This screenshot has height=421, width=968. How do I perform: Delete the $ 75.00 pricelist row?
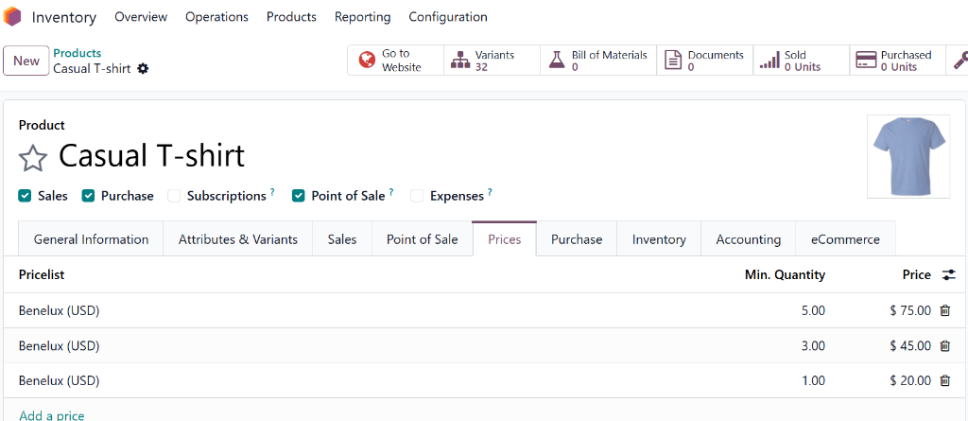944,310
